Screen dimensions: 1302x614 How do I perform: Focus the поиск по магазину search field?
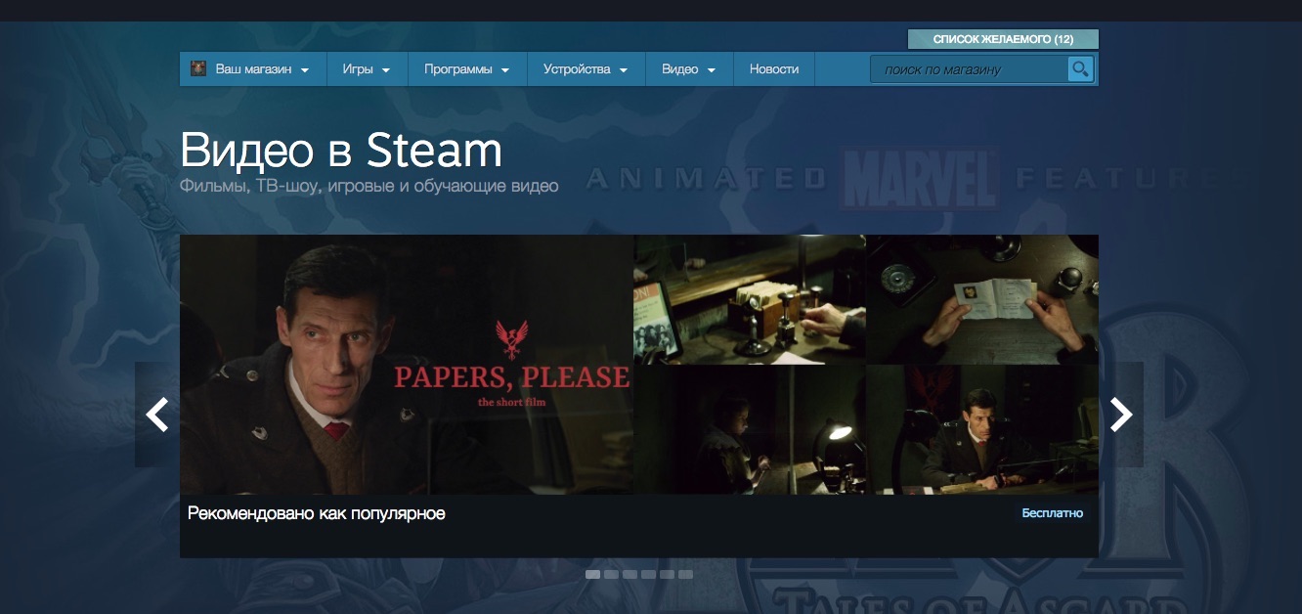tap(970, 69)
